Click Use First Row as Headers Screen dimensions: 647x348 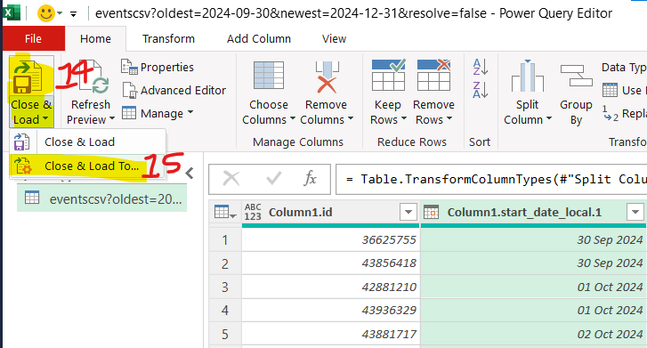click(624, 90)
